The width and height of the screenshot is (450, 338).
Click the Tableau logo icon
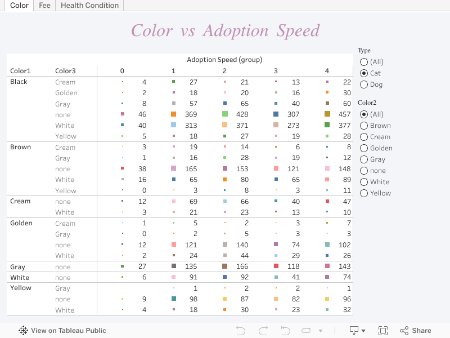[x=24, y=331]
